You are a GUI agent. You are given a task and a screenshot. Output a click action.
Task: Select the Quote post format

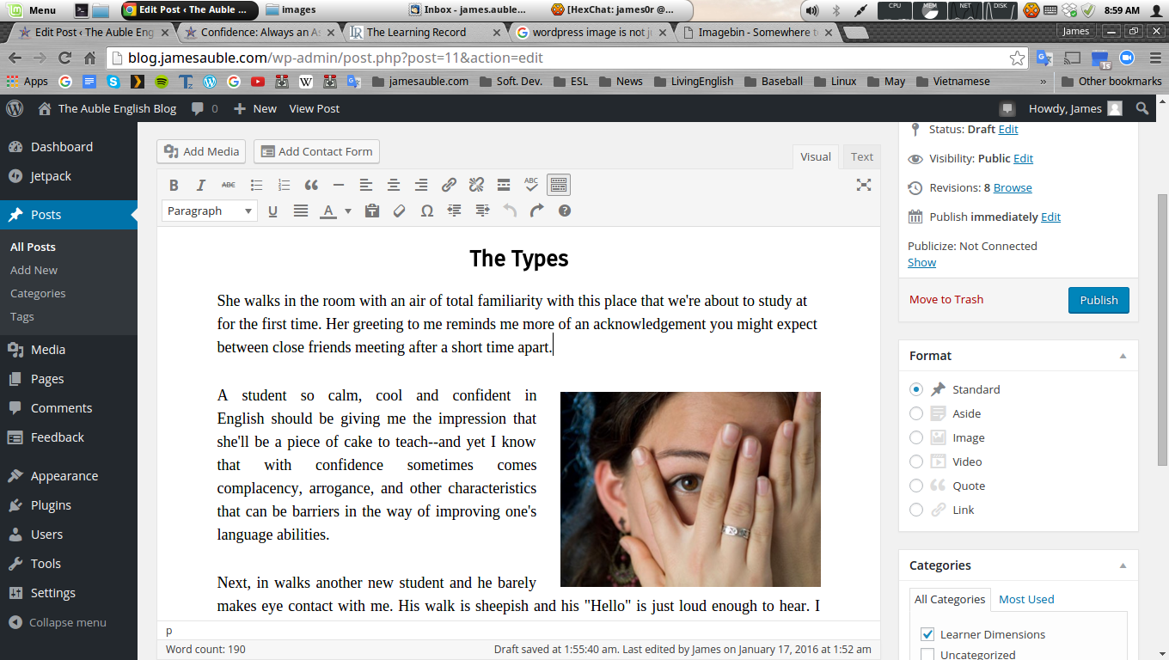(916, 486)
